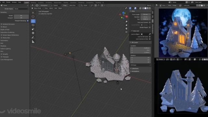The width and height of the screenshot is (208, 117).
Task: Select the Measure ruler tool
Action: click(33, 42)
